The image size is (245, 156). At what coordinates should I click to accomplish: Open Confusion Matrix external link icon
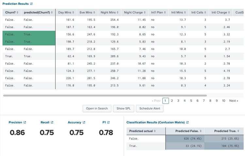[x=187, y=122]
